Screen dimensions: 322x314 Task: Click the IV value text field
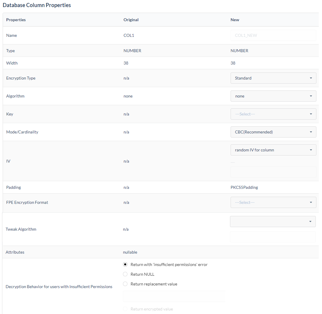273,172
